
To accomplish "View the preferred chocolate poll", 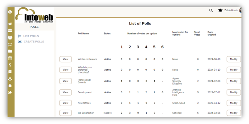I will tap(65, 70).
